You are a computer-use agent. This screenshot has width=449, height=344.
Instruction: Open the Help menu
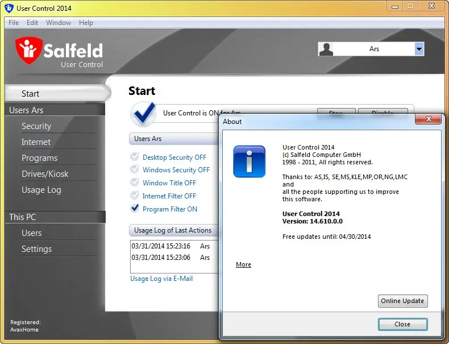[86, 23]
